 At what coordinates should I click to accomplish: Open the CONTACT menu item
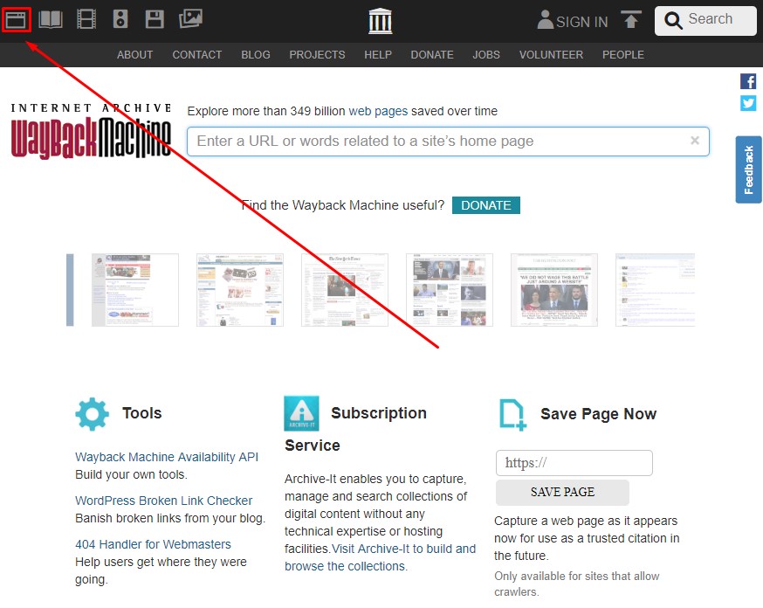pos(197,54)
